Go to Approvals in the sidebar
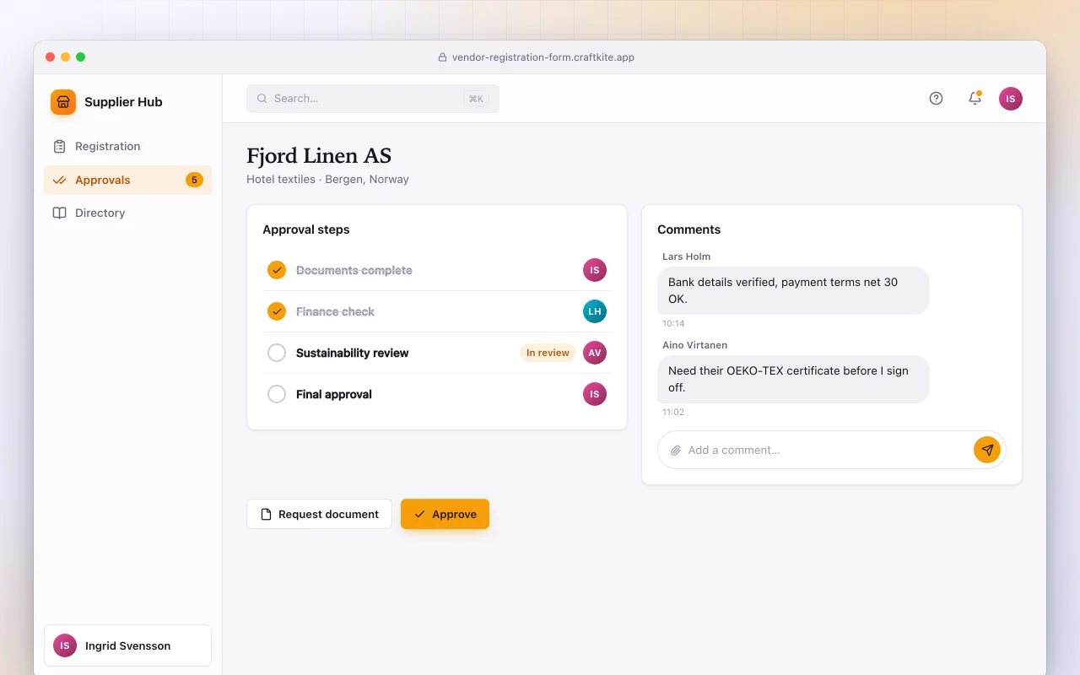Image resolution: width=1080 pixels, height=675 pixels. coord(127,180)
